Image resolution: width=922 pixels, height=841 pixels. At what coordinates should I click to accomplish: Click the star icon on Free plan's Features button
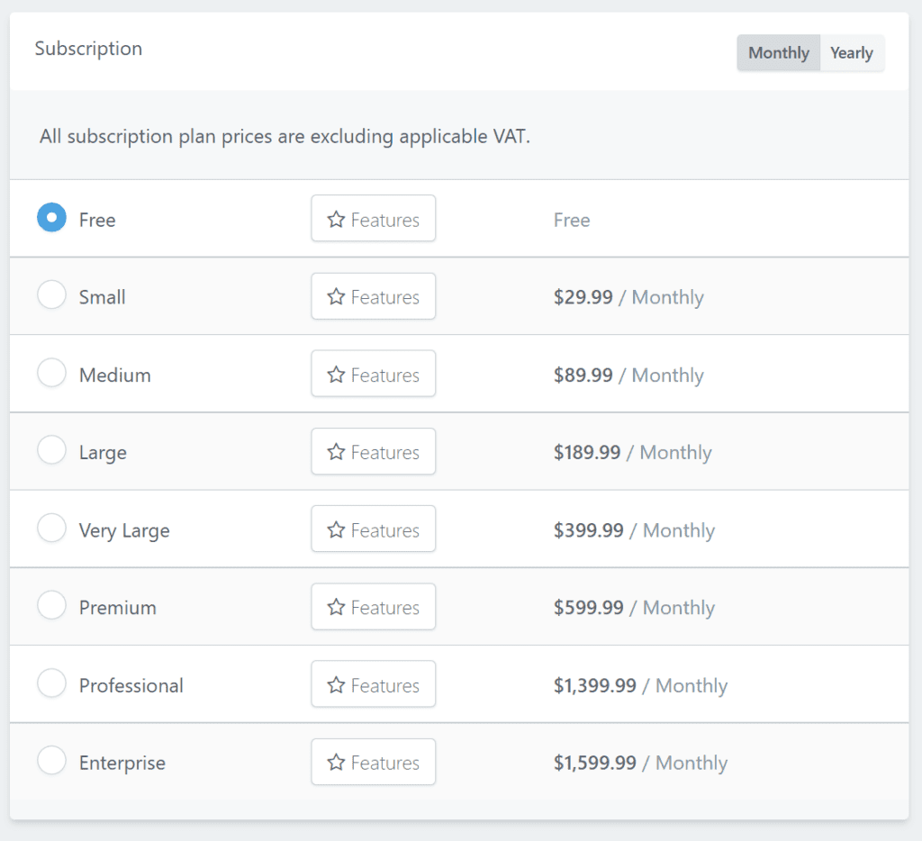pos(337,218)
